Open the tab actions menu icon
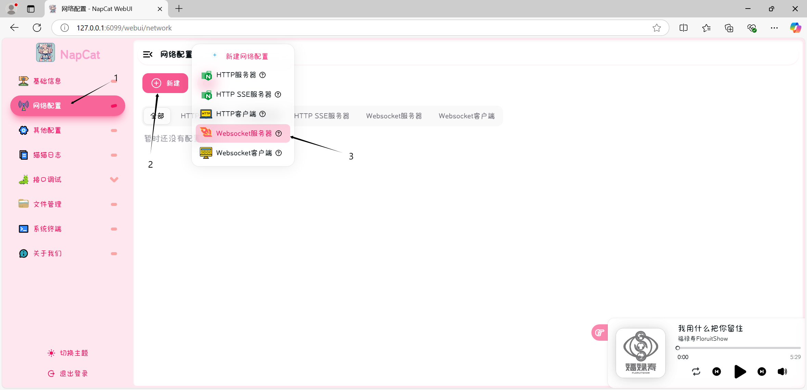 31,9
